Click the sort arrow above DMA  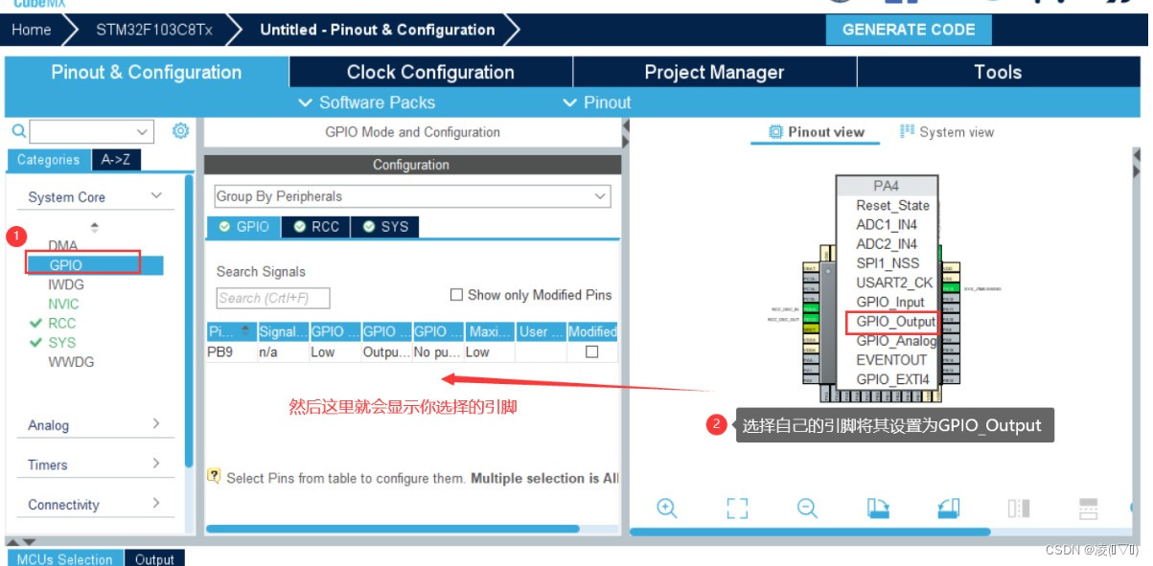click(x=94, y=228)
